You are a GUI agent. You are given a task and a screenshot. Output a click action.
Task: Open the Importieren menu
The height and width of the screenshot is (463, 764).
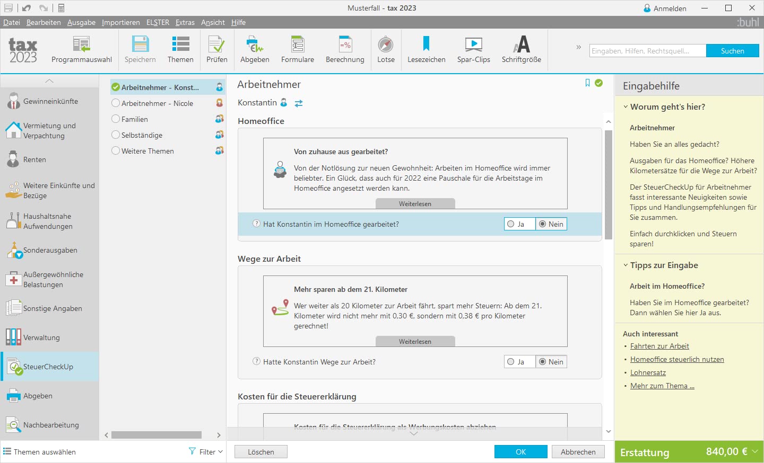tap(121, 22)
